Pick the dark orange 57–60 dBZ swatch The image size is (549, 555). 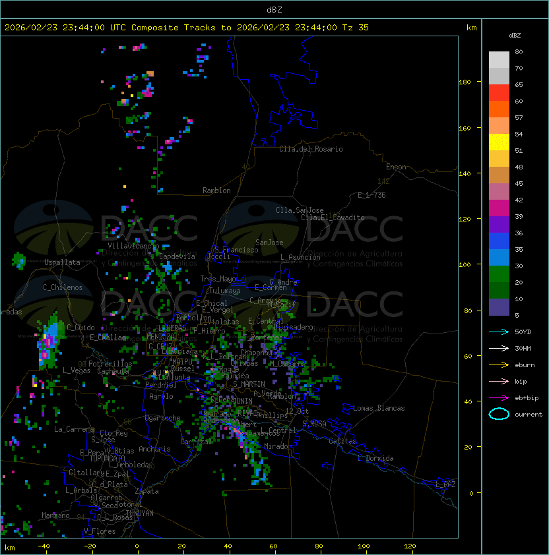tap(499, 109)
